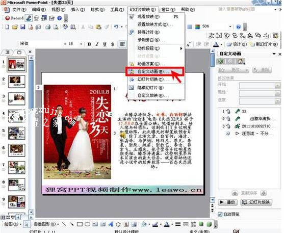The width and height of the screenshot is (284, 233).
Task: Click the 幻灯片放映 button in task pane
Action: pyautogui.click(x=256, y=202)
